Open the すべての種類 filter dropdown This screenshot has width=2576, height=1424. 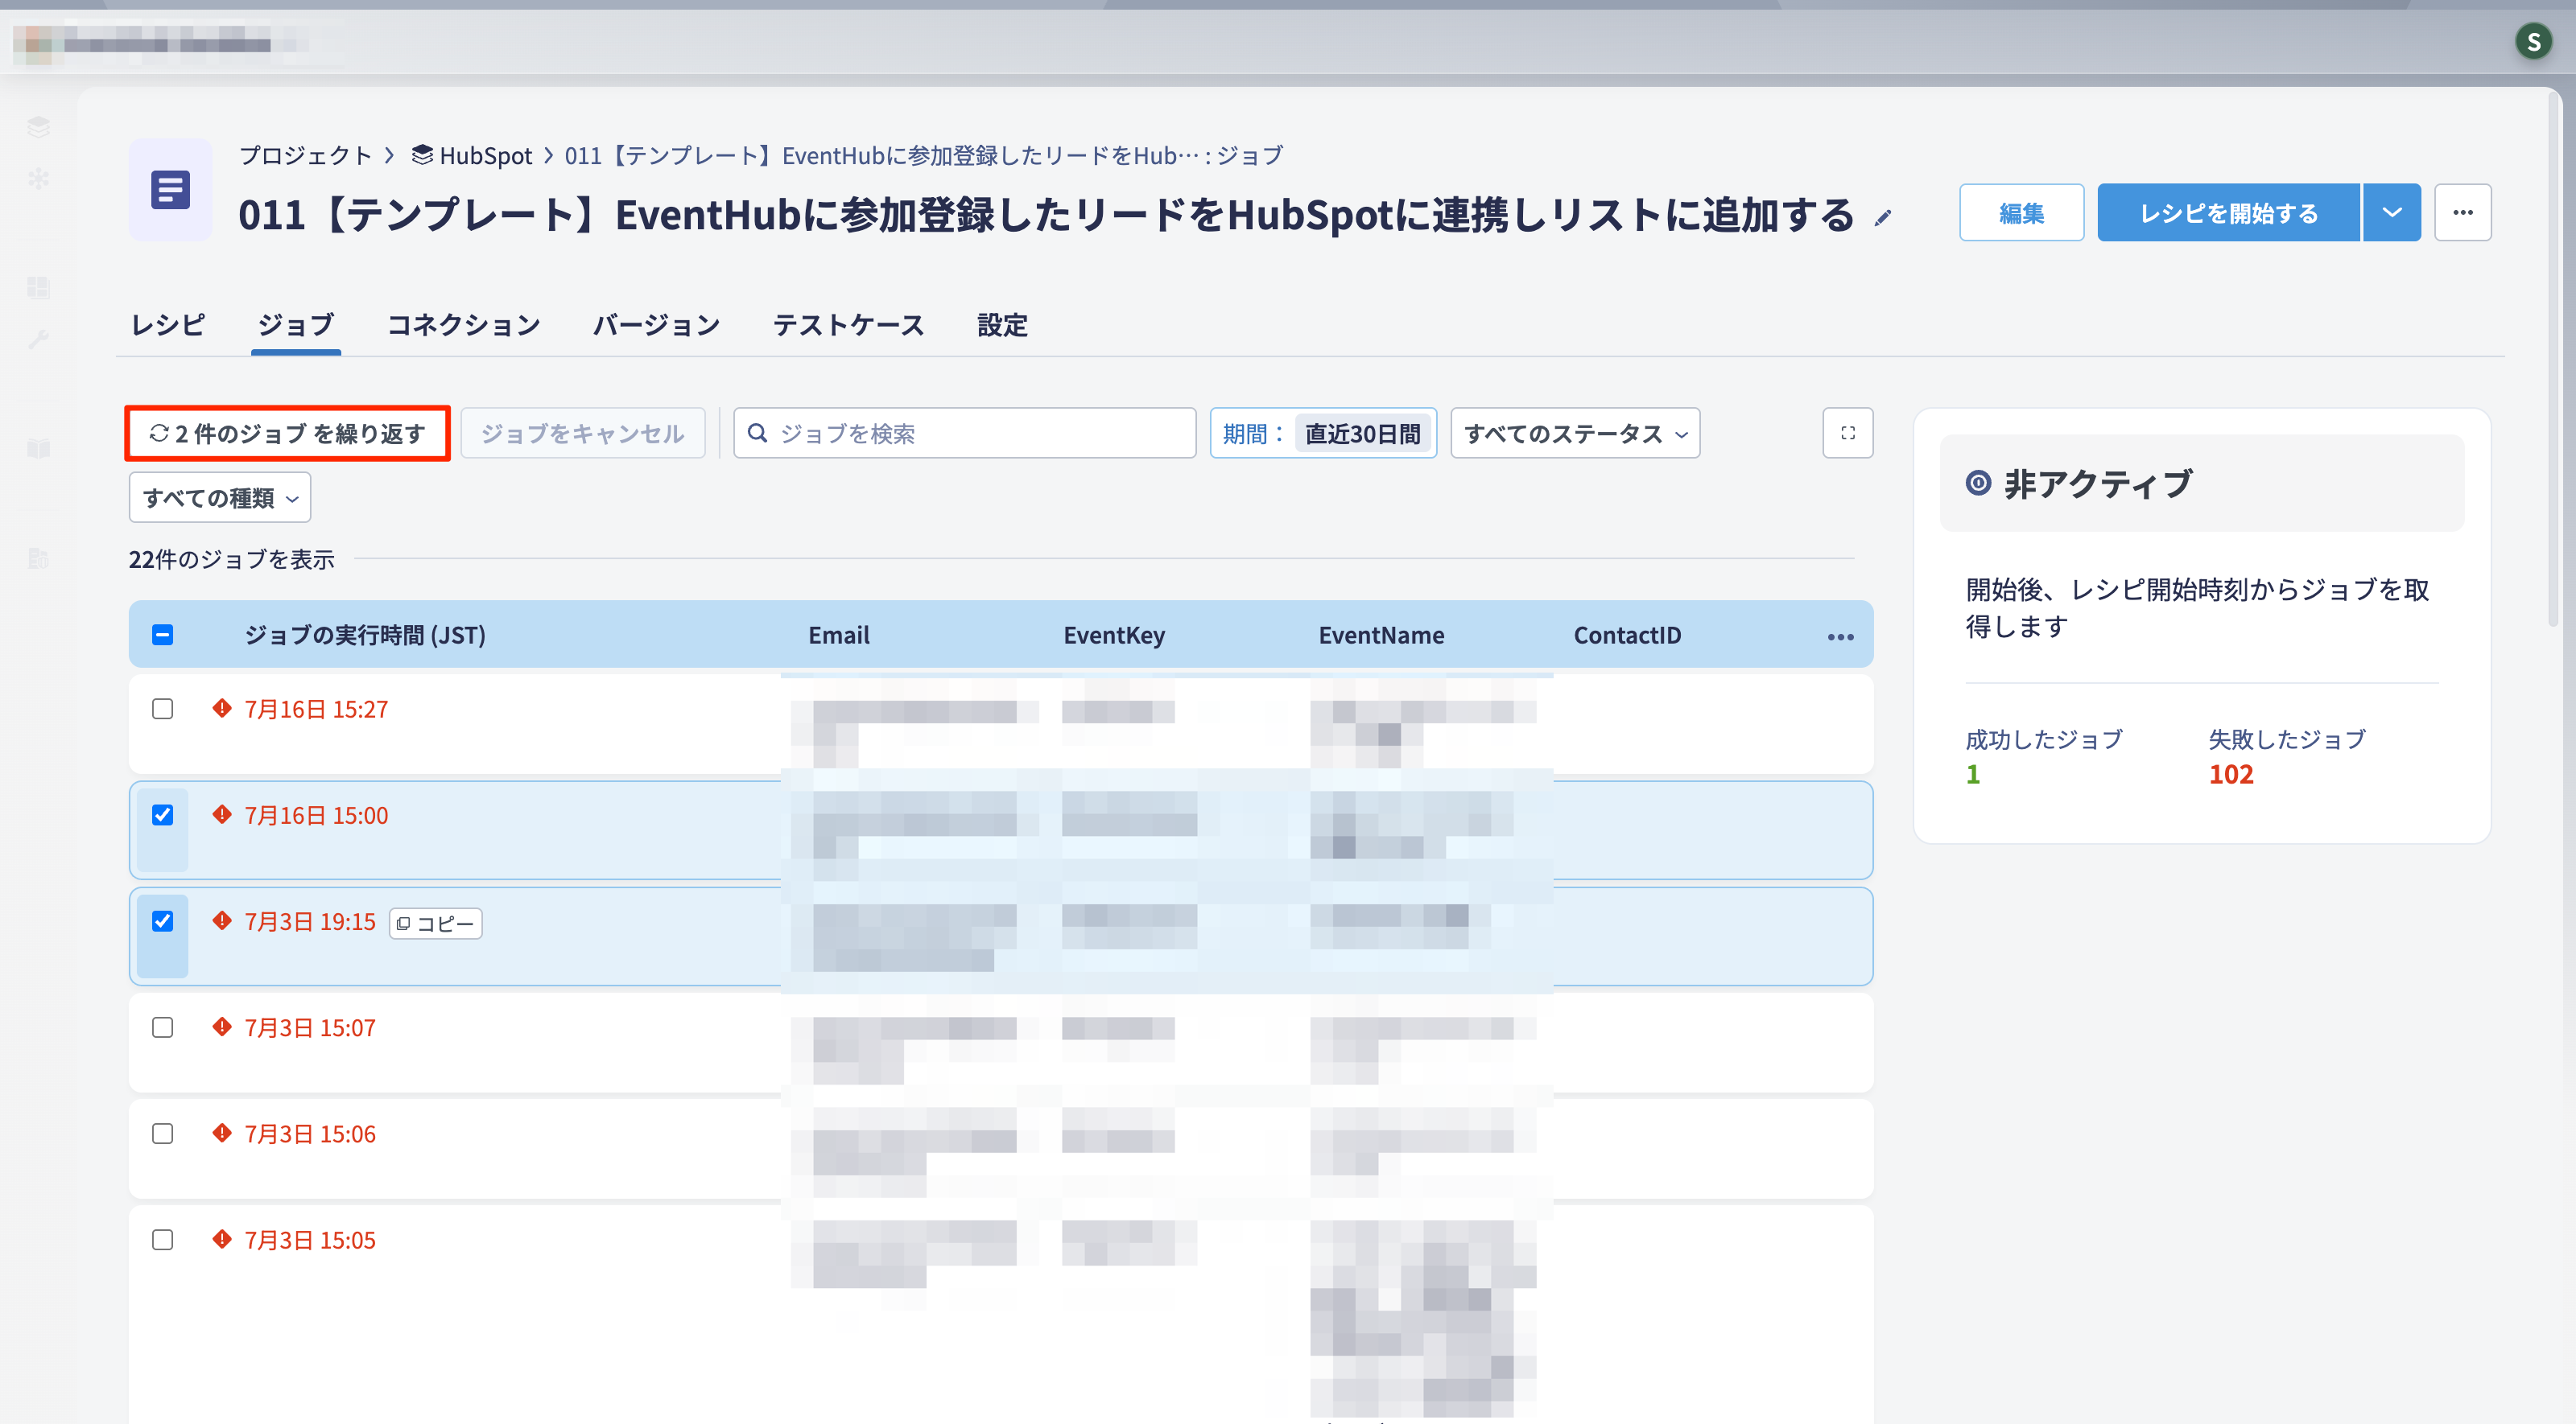[x=220, y=496]
